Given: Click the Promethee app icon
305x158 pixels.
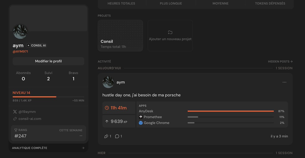Looking at the screenshot, I should coord(141,117).
